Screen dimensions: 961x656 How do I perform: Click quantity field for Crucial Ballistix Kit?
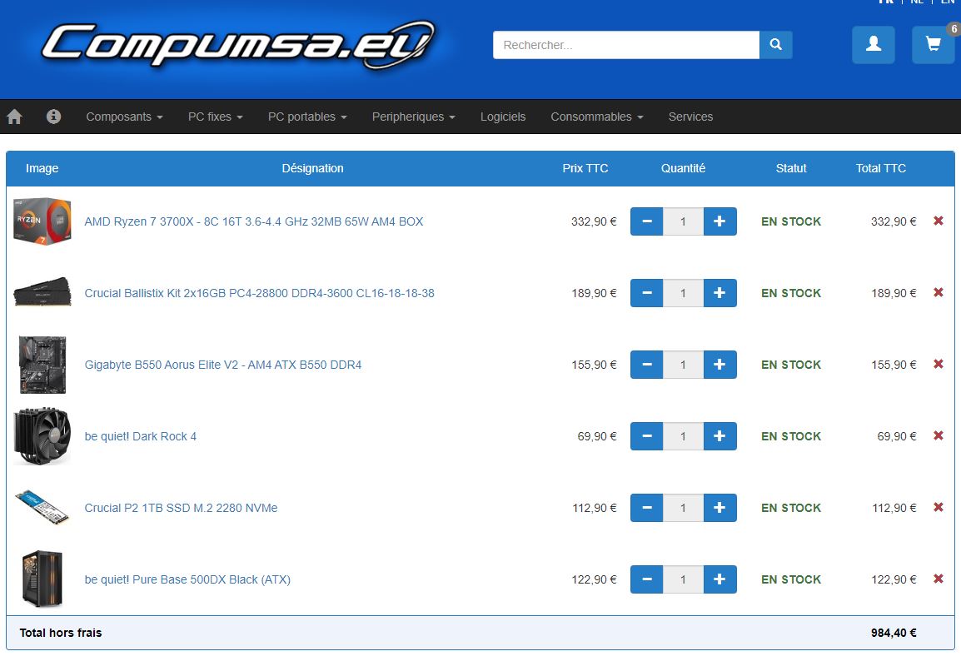(684, 293)
